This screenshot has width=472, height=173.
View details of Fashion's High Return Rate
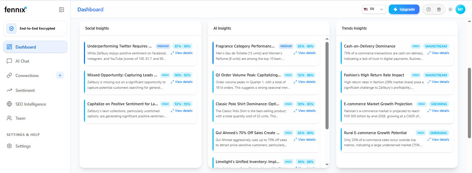tap(438, 82)
